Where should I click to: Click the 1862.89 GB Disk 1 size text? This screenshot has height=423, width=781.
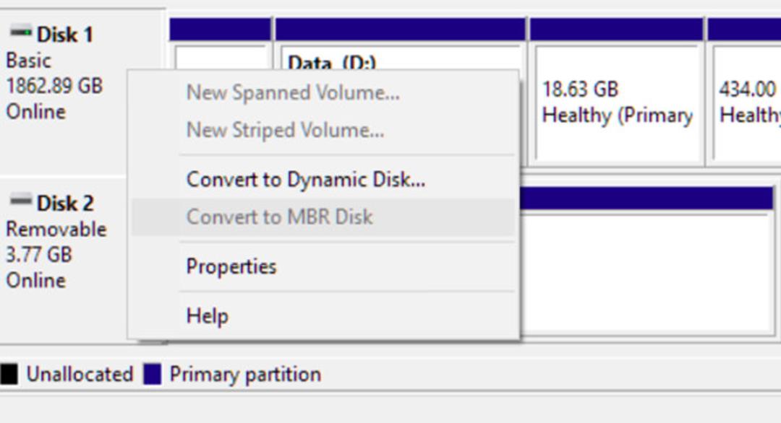coord(54,85)
